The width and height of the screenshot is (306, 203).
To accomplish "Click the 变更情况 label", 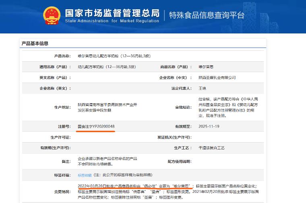I will click(62, 192).
